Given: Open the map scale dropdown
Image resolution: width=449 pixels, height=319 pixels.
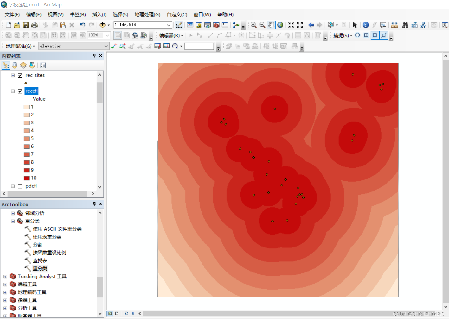Looking at the screenshot, I should (169, 25).
